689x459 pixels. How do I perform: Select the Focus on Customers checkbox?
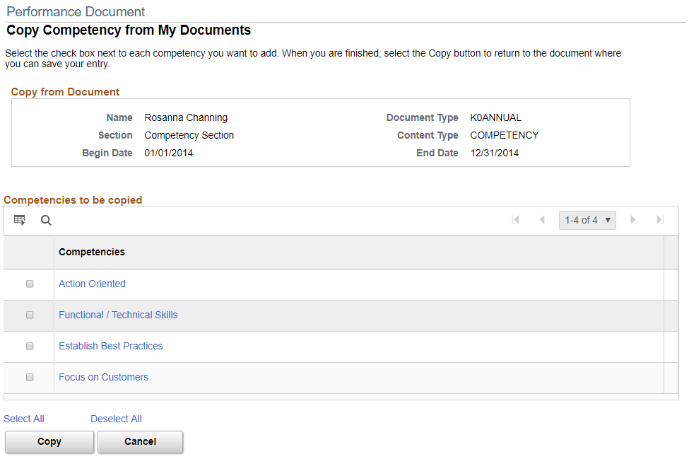[x=30, y=377]
